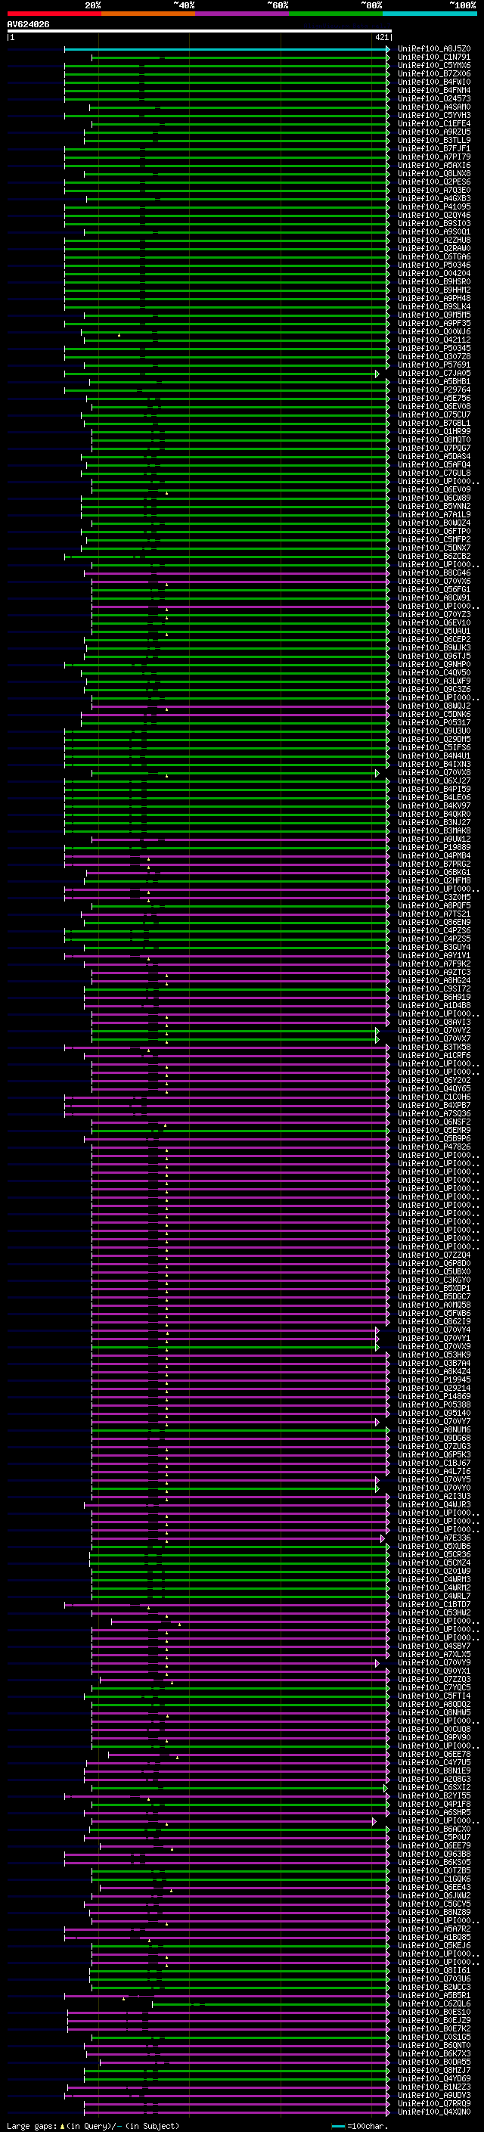Viewport: 484px width, 2132px height.
Task: Select the hit UniRef100_Q53HK9
Action: 434,1355
